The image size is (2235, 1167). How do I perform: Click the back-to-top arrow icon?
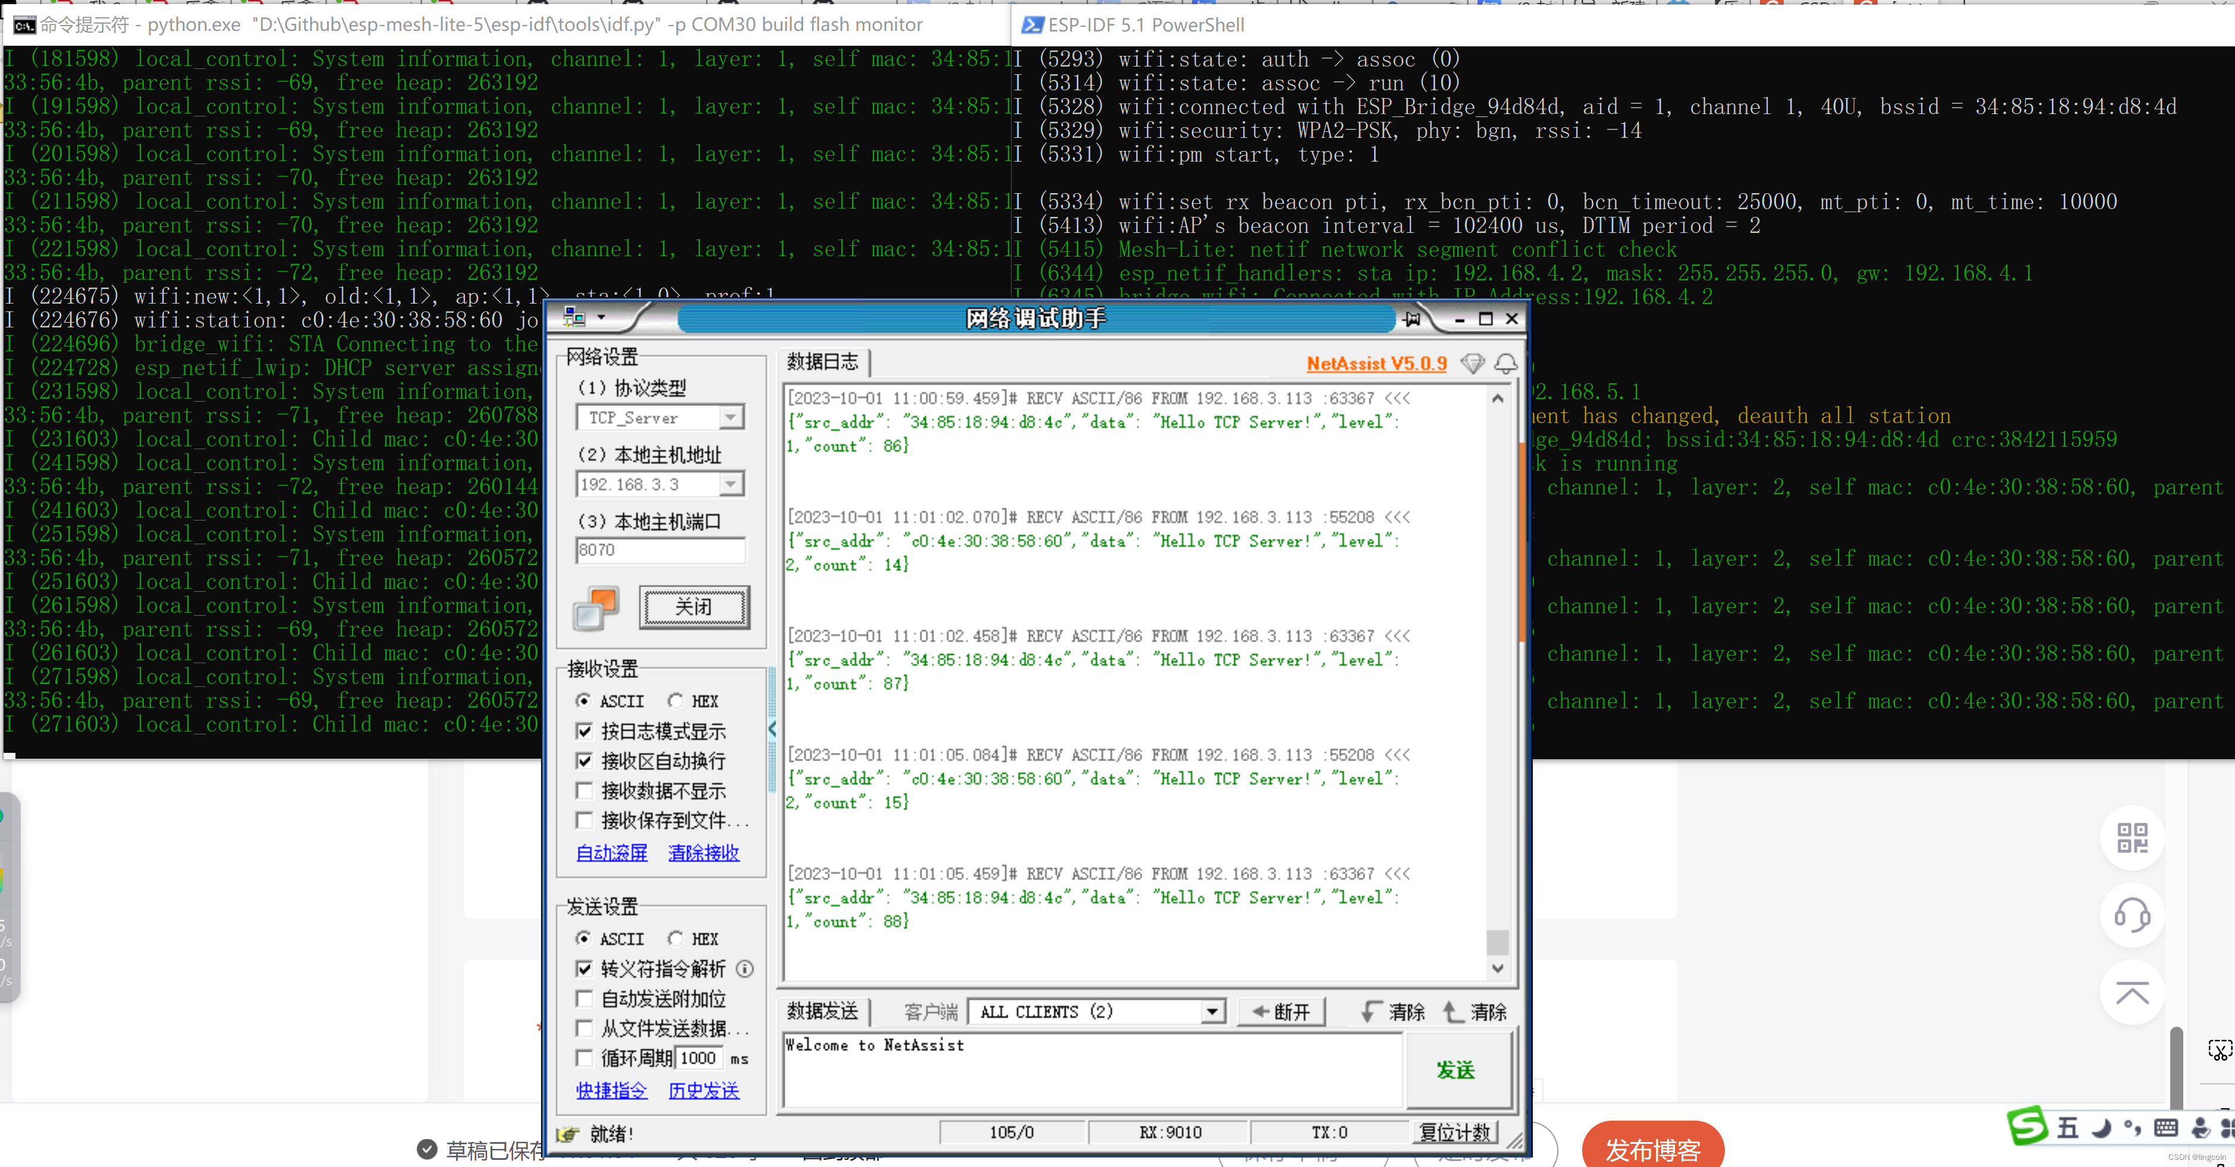2132,993
